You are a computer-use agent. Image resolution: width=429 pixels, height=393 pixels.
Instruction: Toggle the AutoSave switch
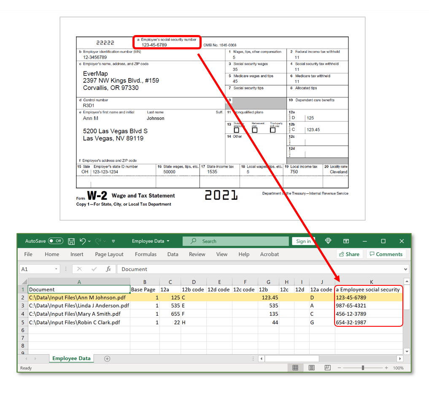[x=55, y=241]
